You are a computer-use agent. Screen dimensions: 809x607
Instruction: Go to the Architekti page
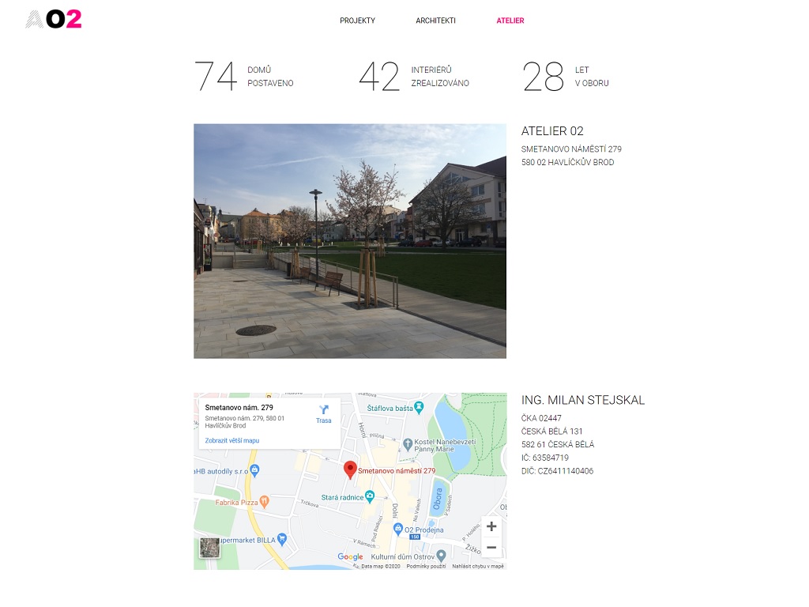tap(435, 21)
